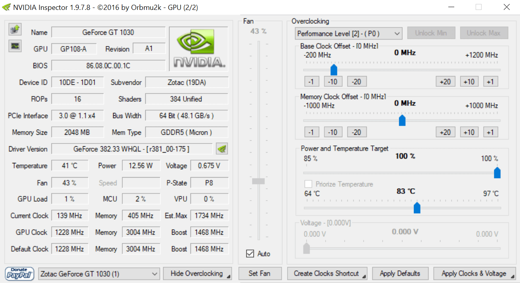Click Hide Overclocking

(x=197, y=273)
